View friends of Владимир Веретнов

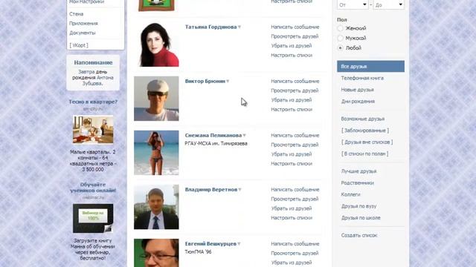click(295, 199)
